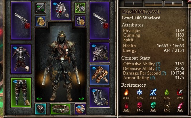Viewport: 191px width, 118px height.
Task: Click the green relic slot near helmet
Action: tap(80, 8)
